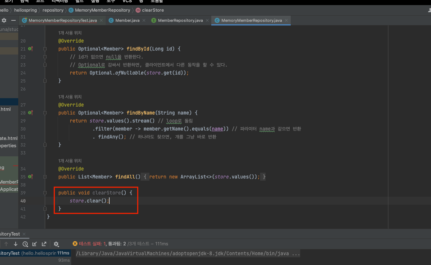Viewport: 431px width, 265px height.
Task: Expand the folded findAll method
Action: pyautogui.click(x=45, y=177)
